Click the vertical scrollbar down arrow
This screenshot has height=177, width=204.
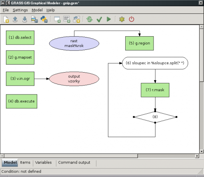[201, 151]
